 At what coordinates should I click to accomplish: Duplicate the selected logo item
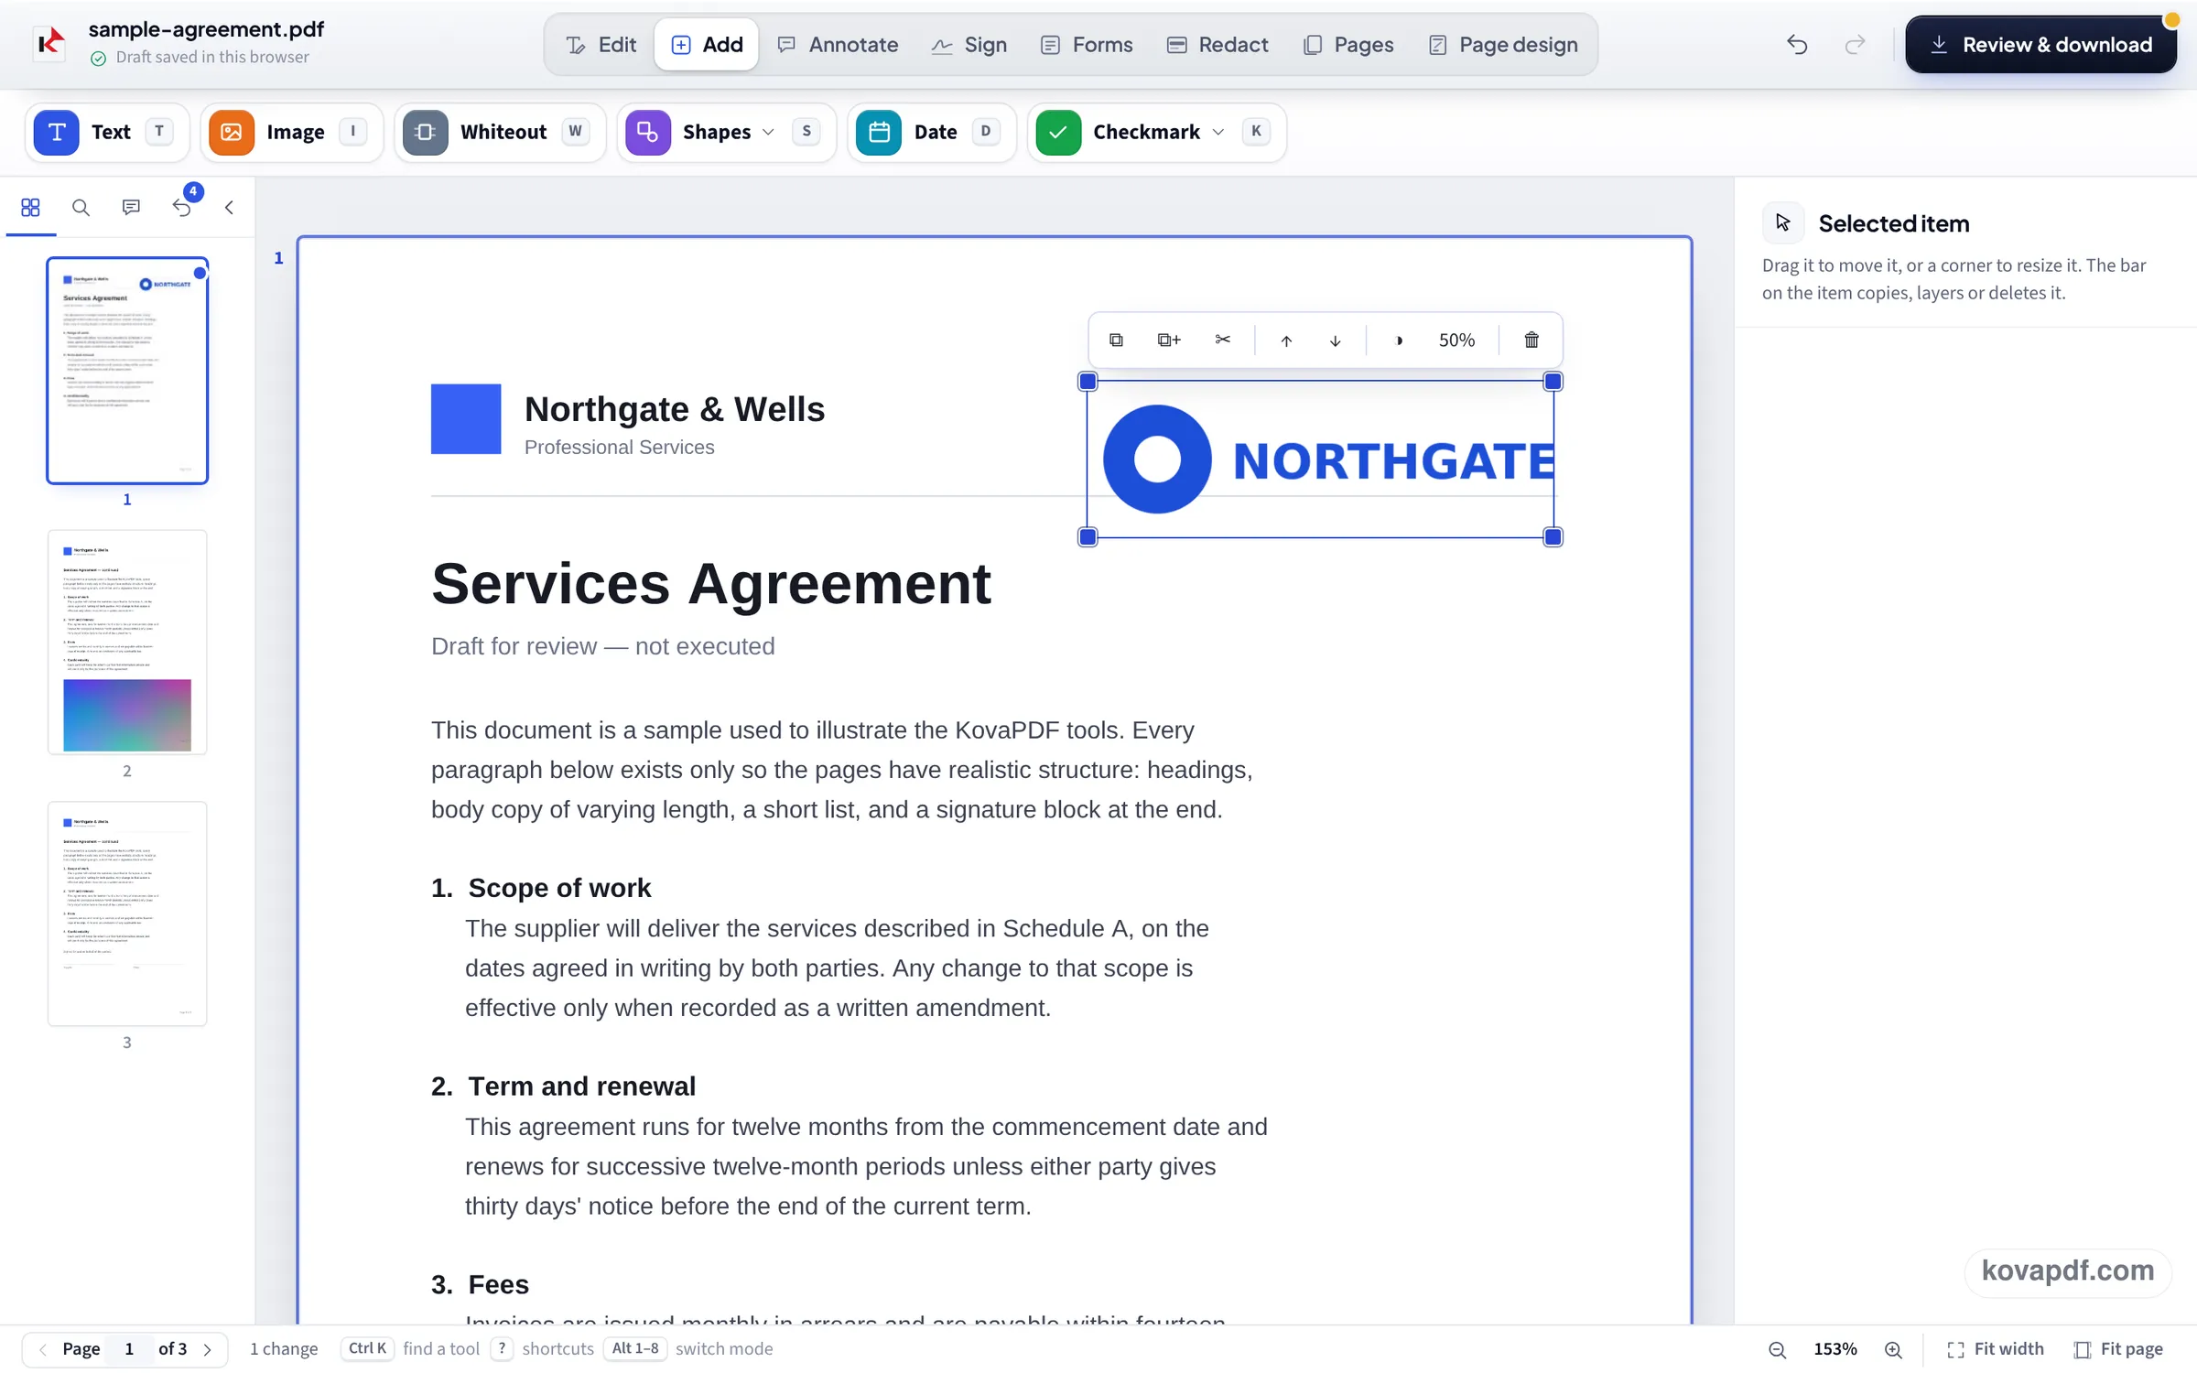[1116, 341]
